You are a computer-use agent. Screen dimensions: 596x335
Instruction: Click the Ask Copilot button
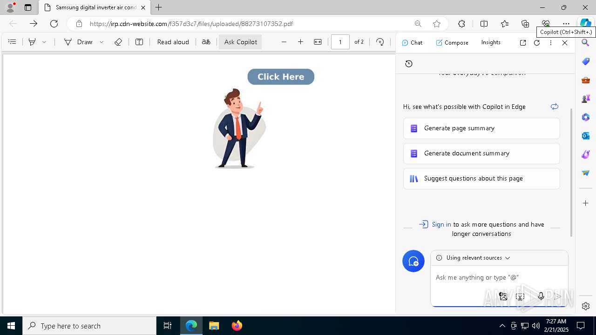click(241, 42)
